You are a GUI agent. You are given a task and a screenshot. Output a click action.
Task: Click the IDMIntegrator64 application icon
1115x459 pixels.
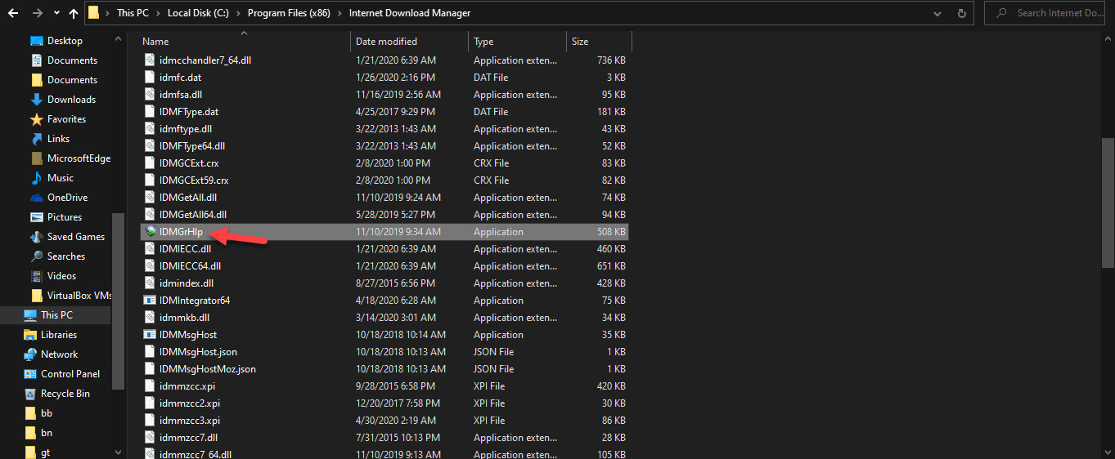point(150,301)
